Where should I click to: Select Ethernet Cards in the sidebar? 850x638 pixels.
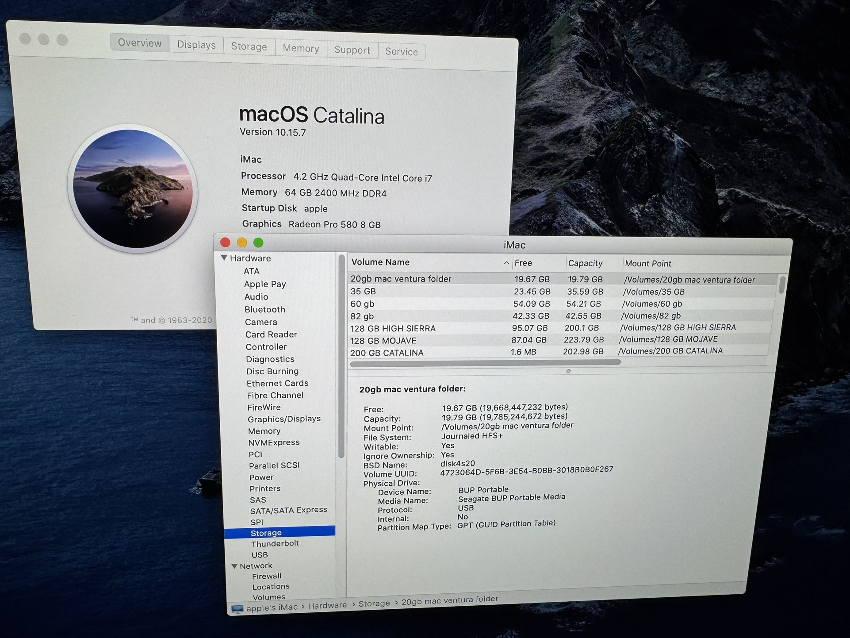tap(277, 383)
